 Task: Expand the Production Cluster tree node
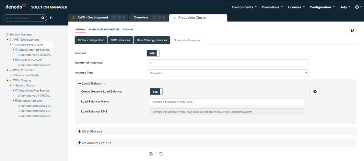tap(10, 75)
